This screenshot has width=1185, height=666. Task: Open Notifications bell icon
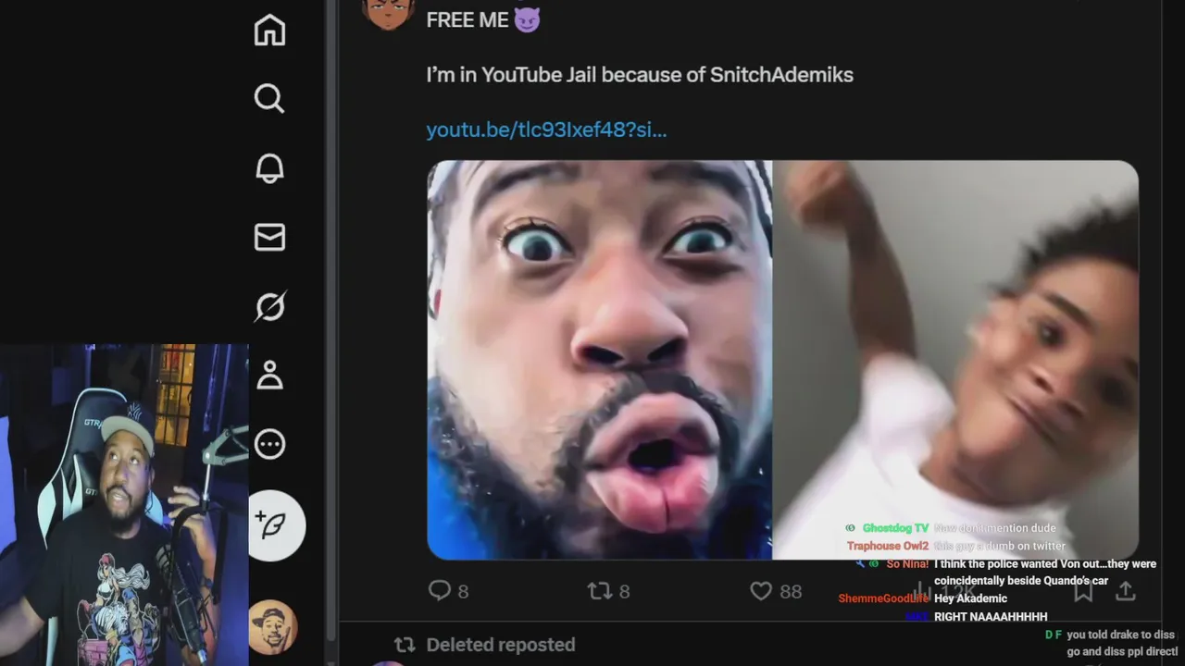click(269, 167)
